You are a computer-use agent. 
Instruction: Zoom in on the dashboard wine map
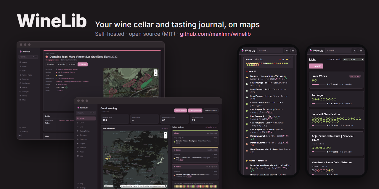point(165,133)
